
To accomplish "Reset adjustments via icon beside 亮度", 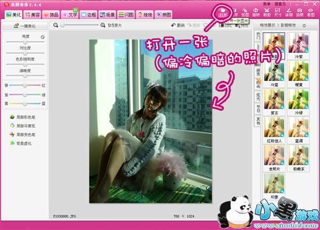I will tap(43, 37).
